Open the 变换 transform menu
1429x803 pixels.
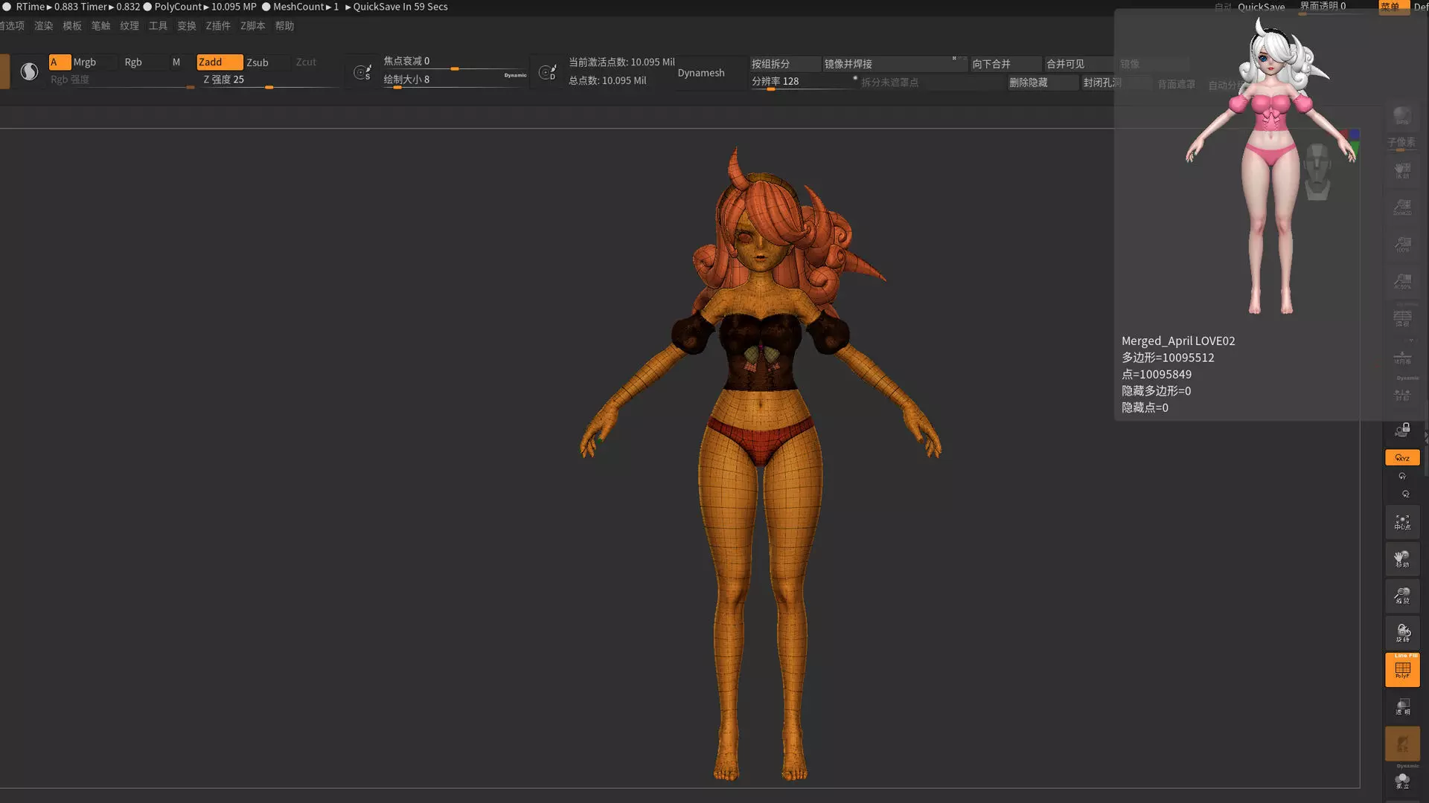187,26
